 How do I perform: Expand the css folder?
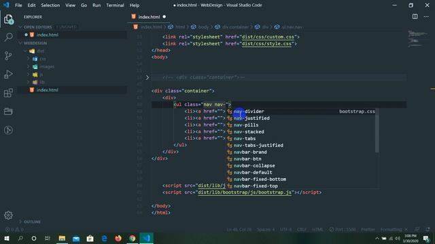click(29, 59)
